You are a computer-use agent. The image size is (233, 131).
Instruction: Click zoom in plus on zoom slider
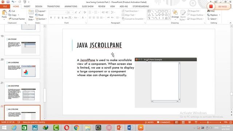220,122
